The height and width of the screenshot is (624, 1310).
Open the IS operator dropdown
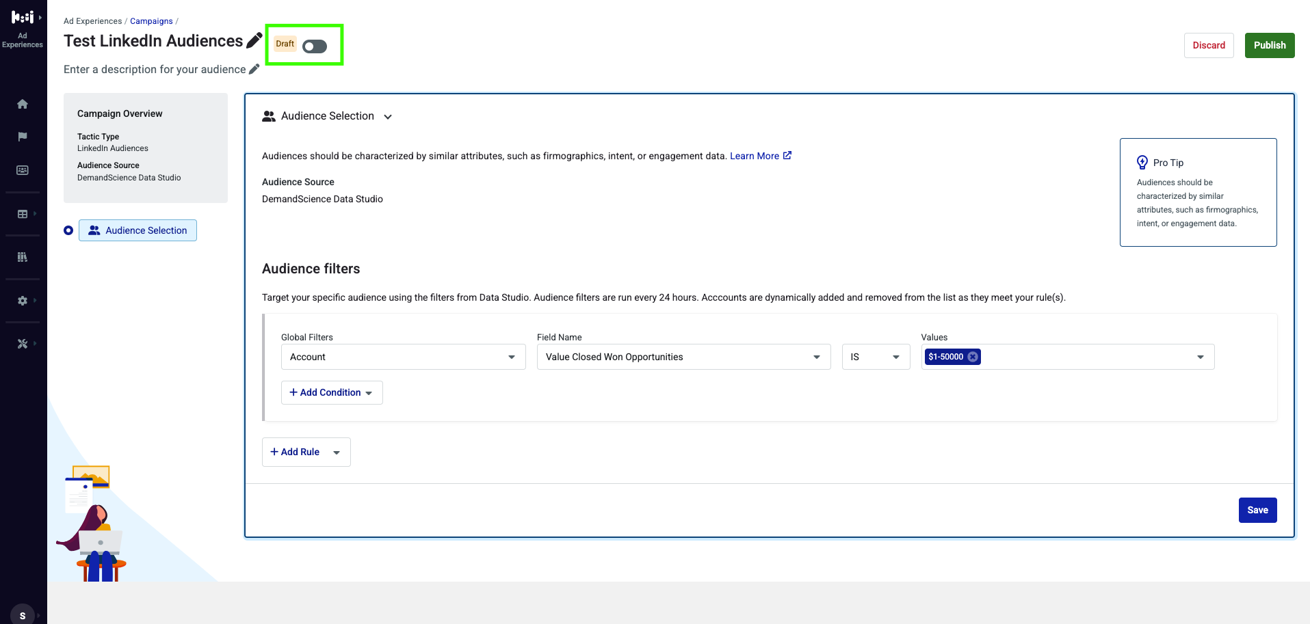pyautogui.click(x=876, y=357)
